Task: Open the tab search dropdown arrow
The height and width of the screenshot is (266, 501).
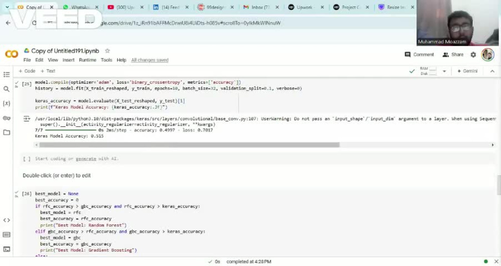Action: (x=7, y=7)
